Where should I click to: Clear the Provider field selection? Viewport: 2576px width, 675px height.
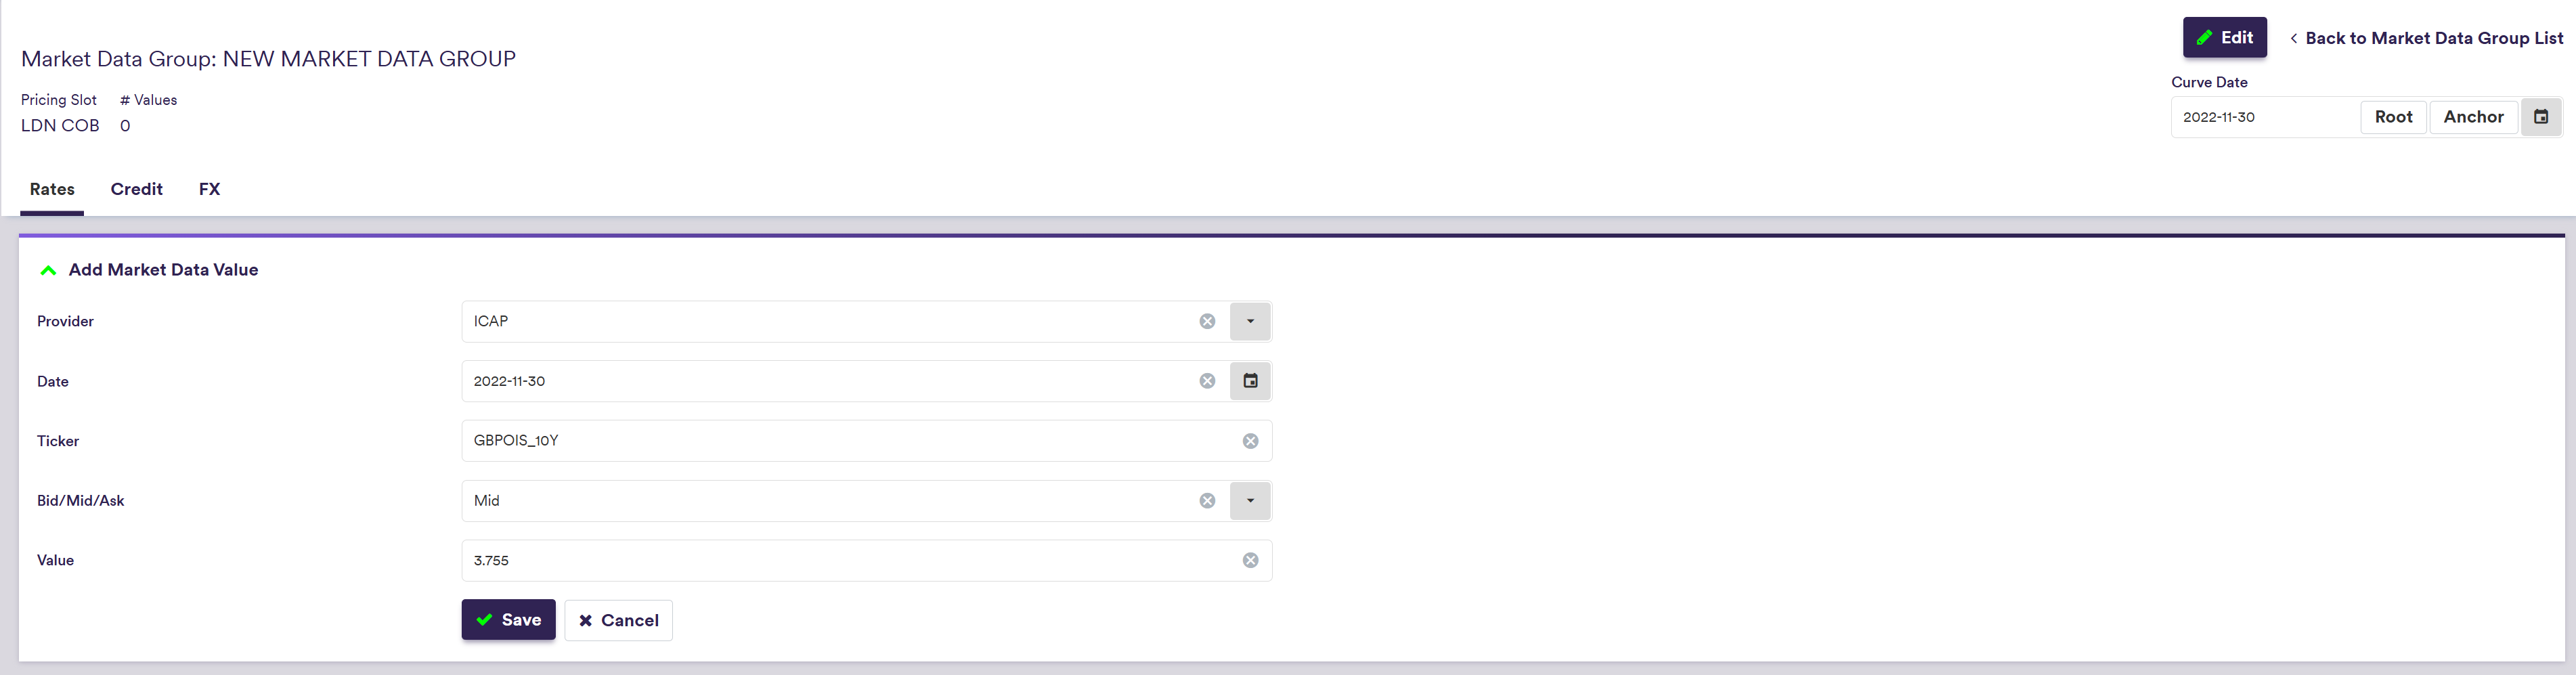point(1207,321)
